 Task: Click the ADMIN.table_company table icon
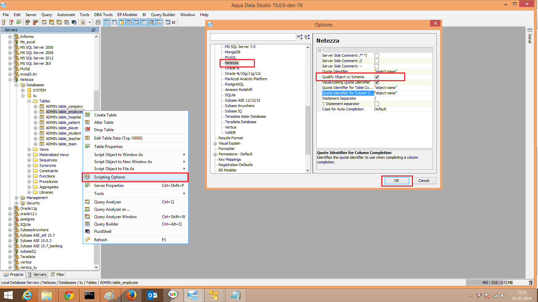point(42,106)
